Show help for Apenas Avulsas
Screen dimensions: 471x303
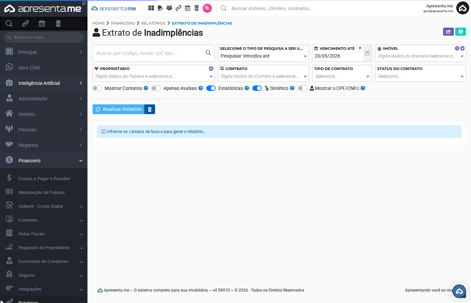[x=201, y=88]
